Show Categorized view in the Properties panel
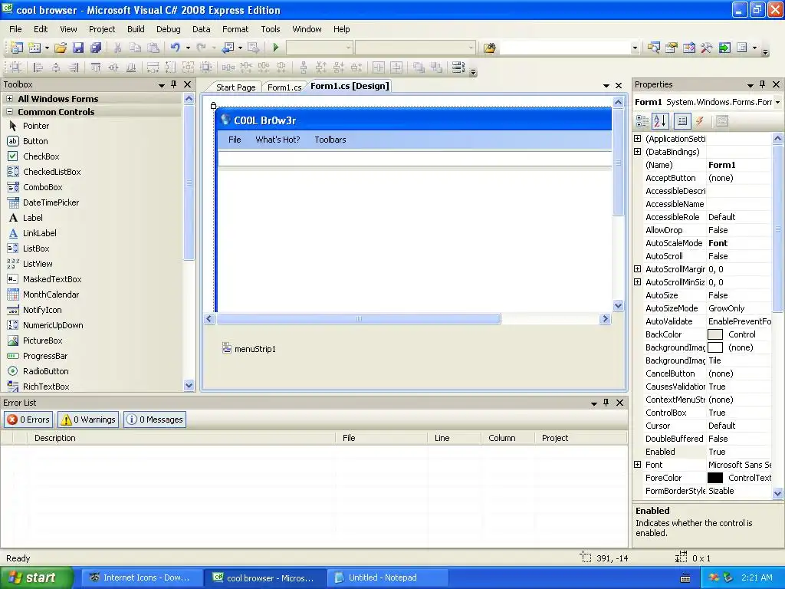Viewport: 785px width, 589px height. point(642,120)
